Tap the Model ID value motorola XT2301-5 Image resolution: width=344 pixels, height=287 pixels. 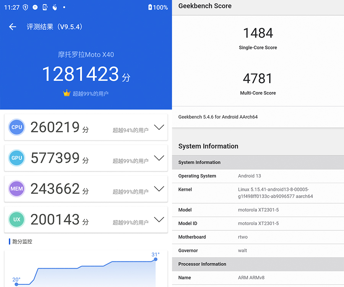pos(258,223)
